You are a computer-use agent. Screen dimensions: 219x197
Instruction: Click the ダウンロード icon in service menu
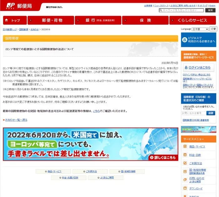point(186,188)
